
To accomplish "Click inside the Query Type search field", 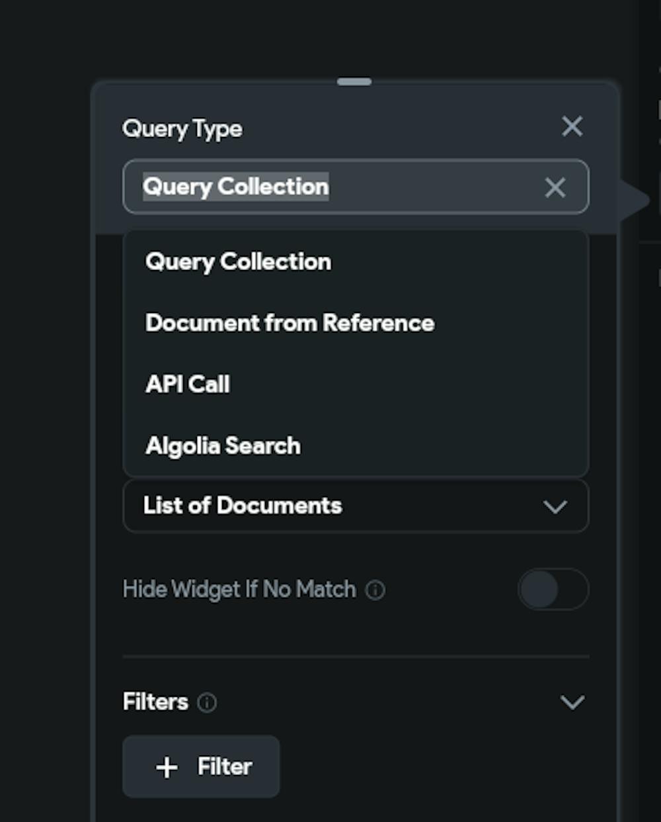I will pyautogui.click(x=356, y=187).
